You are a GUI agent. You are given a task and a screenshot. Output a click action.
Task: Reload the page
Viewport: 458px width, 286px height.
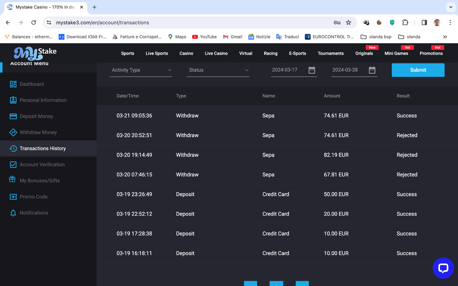pos(34,23)
